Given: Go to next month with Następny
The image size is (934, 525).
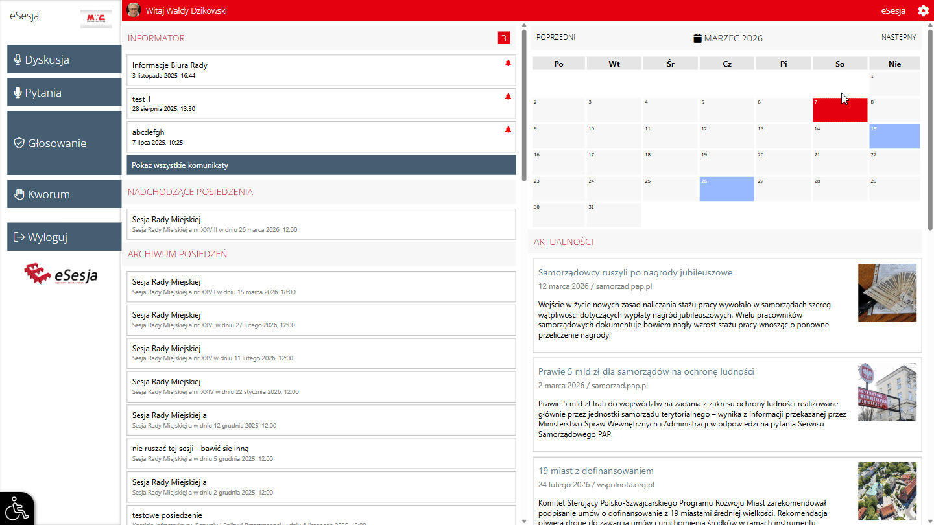Looking at the screenshot, I should point(898,38).
